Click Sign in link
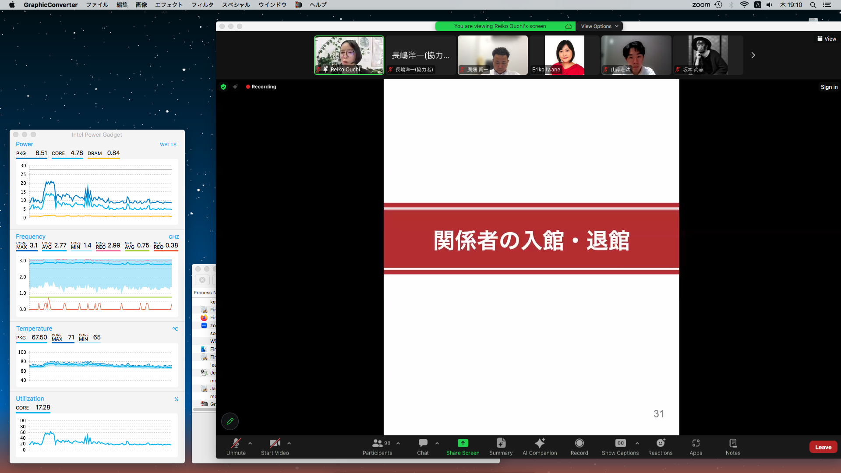841x473 pixels. click(829, 87)
